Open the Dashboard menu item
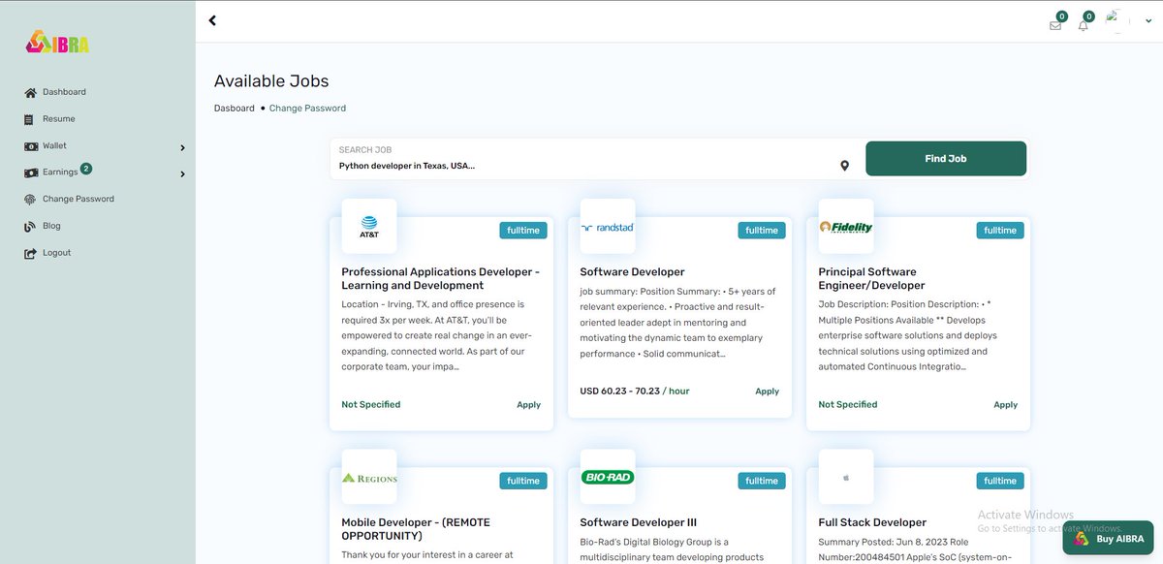Screen dimensions: 1163x564 click(x=64, y=92)
